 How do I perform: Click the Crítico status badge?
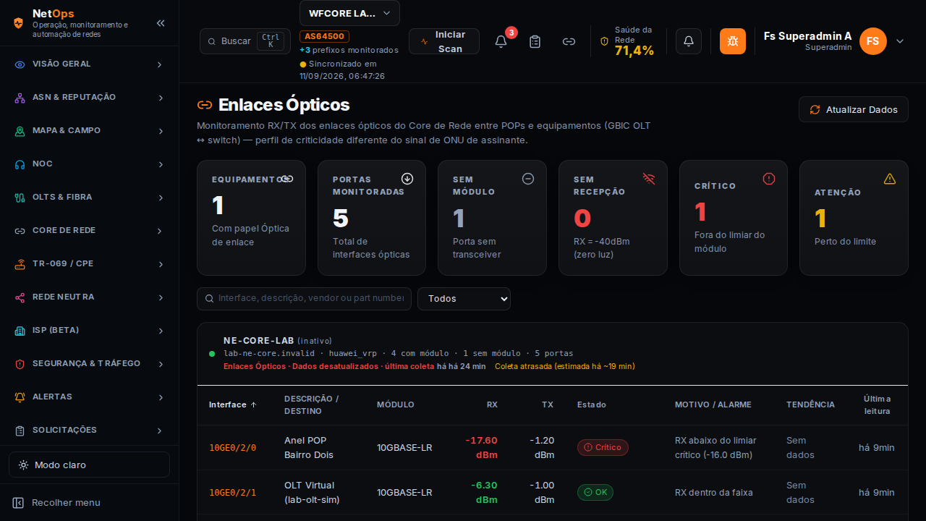point(603,447)
